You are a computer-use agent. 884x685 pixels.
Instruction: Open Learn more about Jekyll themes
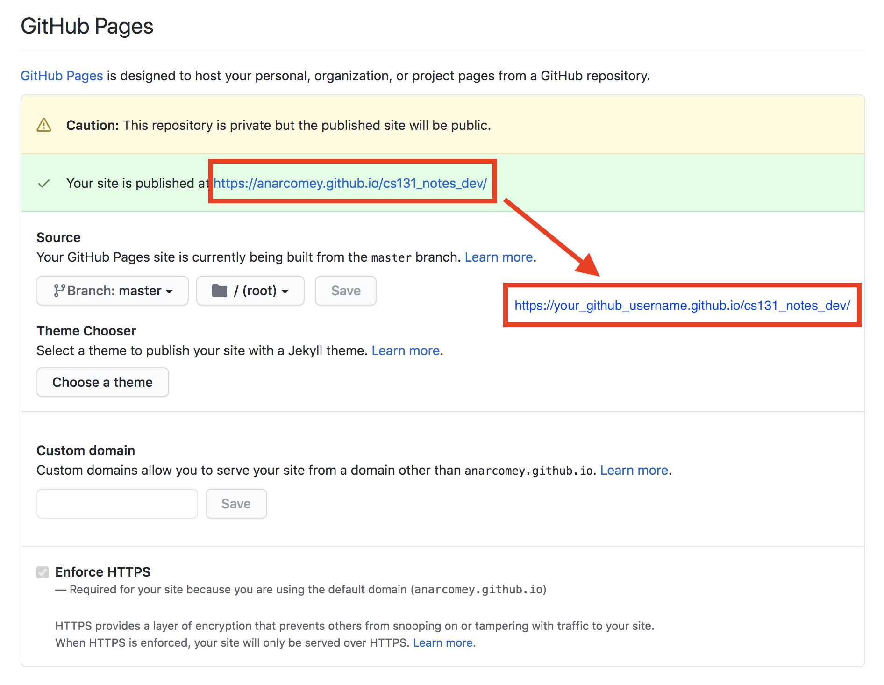coord(406,350)
